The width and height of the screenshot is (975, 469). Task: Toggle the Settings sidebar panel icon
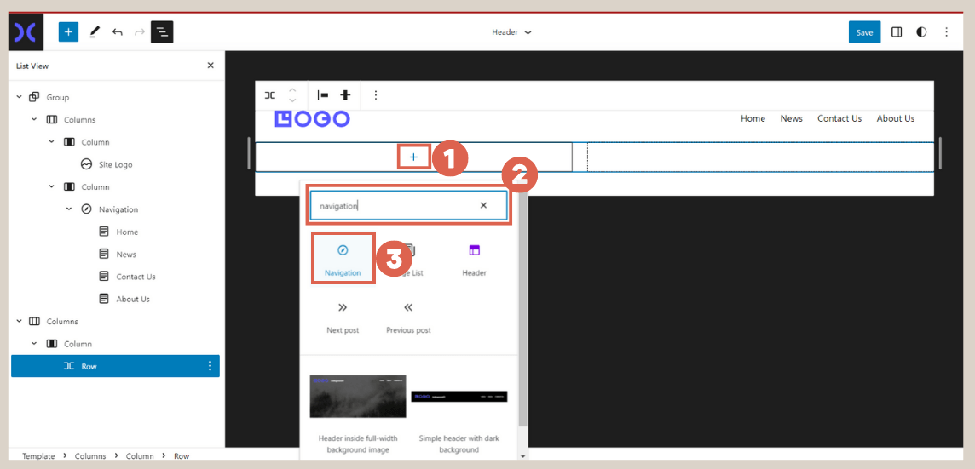pos(897,32)
